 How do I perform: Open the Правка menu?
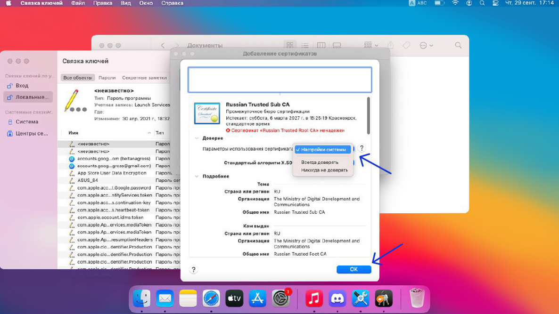103,3
